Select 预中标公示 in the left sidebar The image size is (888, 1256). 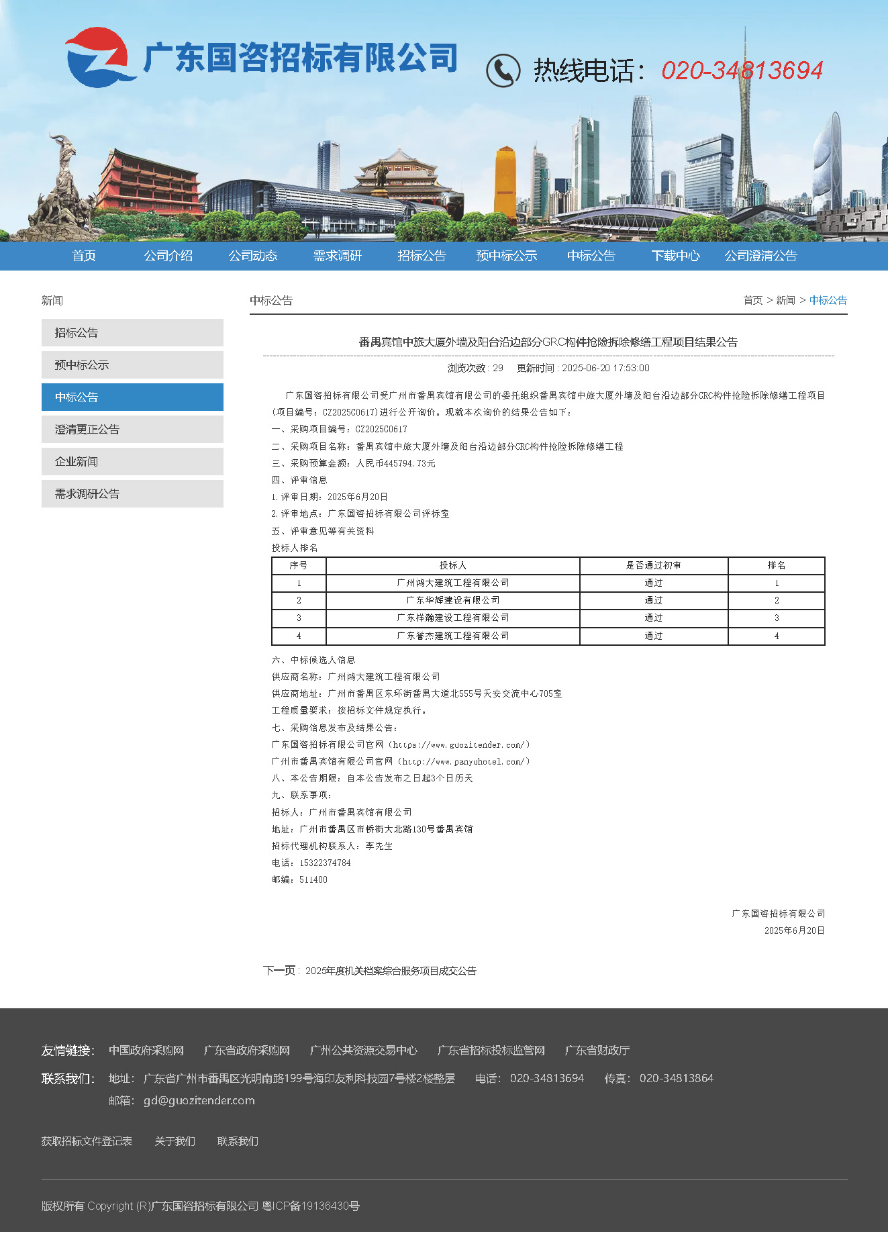(x=132, y=365)
